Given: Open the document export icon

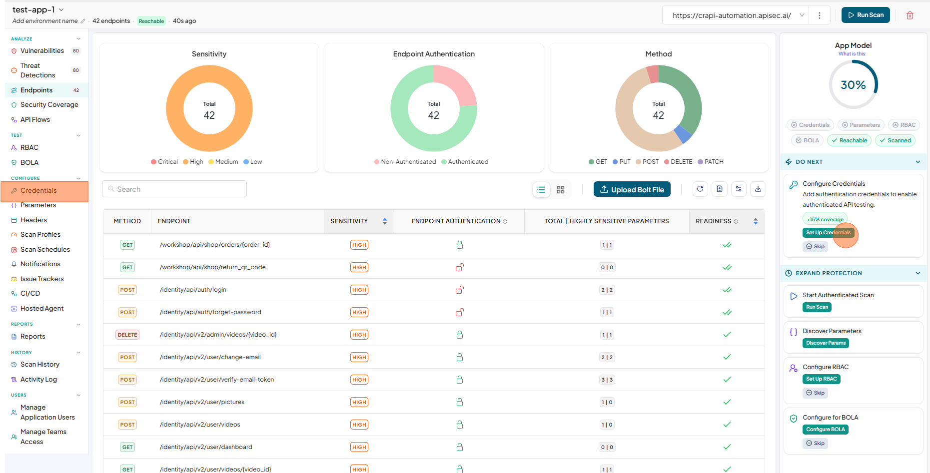Looking at the screenshot, I should (x=720, y=189).
